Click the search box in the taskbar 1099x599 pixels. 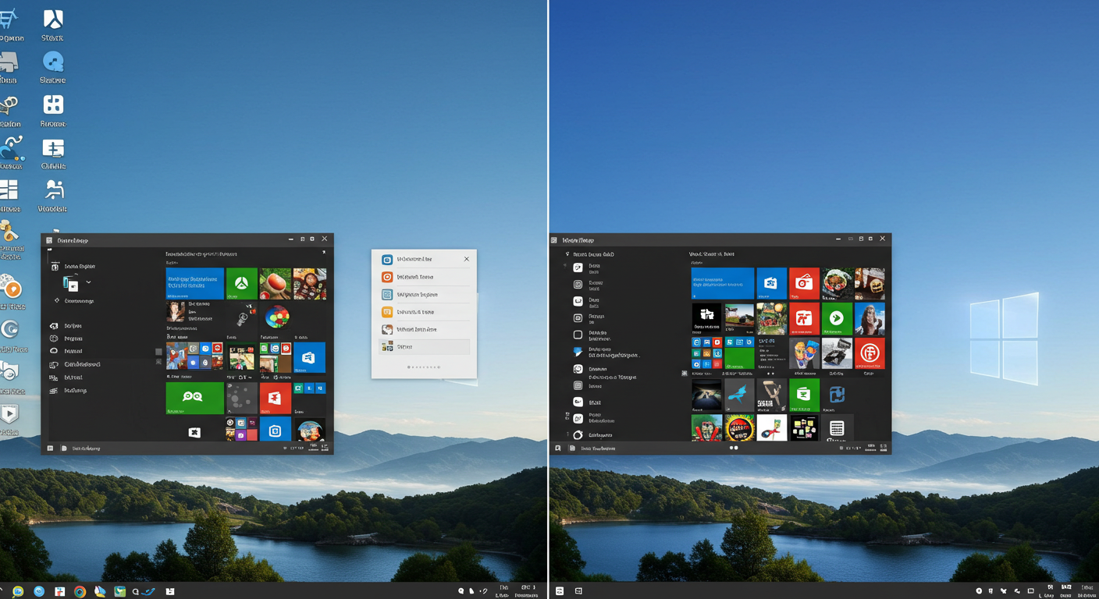136,590
